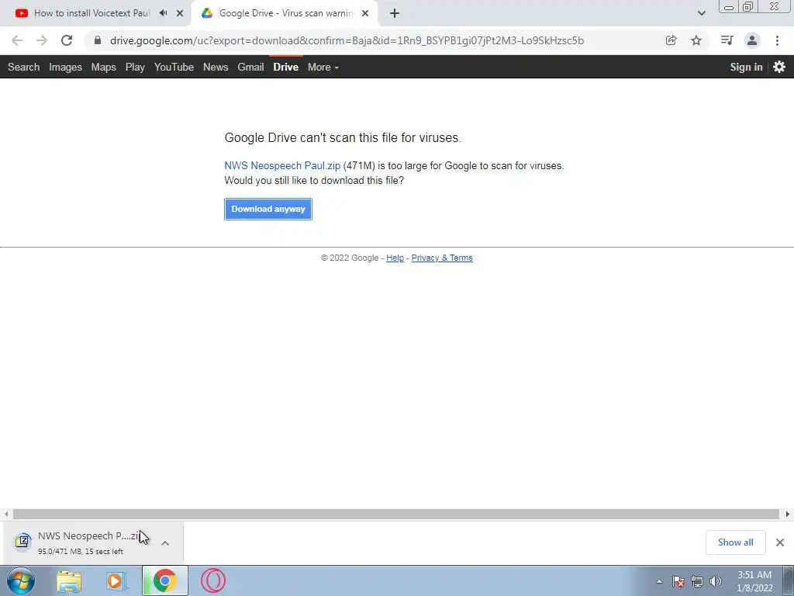Open the tab search chevron

(701, 13)
